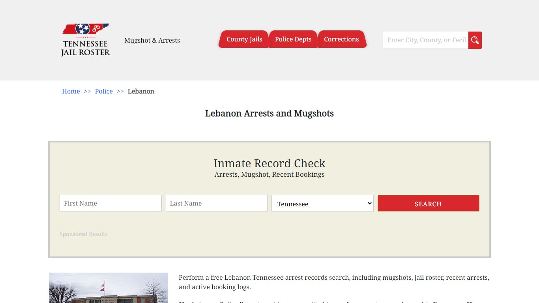
Task: Click the Sponsored Results label
Action: [x=84, y=234]
